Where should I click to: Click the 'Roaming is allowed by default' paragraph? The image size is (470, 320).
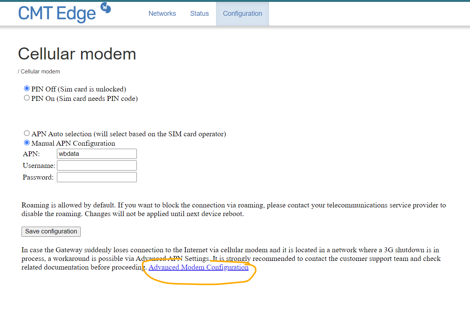pos(234,210)
